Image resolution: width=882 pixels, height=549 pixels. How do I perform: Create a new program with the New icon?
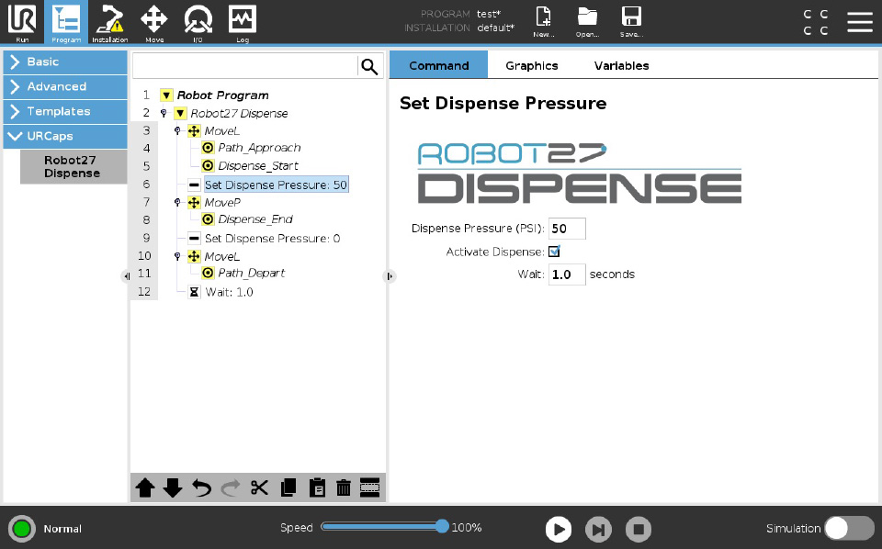[x=543, y=22]
